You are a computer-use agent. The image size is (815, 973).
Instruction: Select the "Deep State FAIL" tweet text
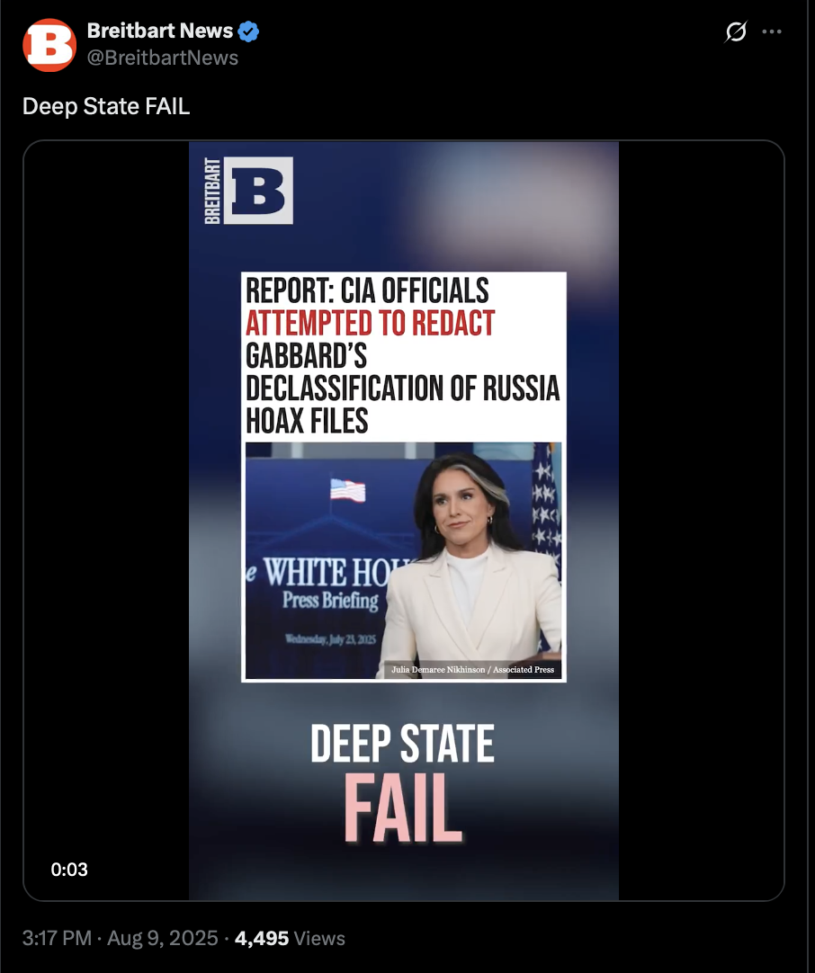(x=106, y=106)
